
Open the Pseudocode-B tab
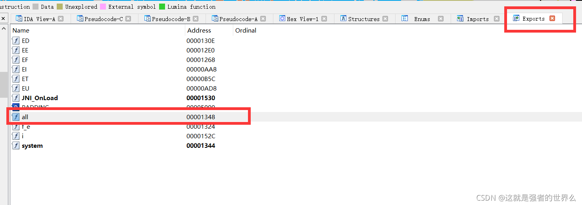[x=172, y=19]
